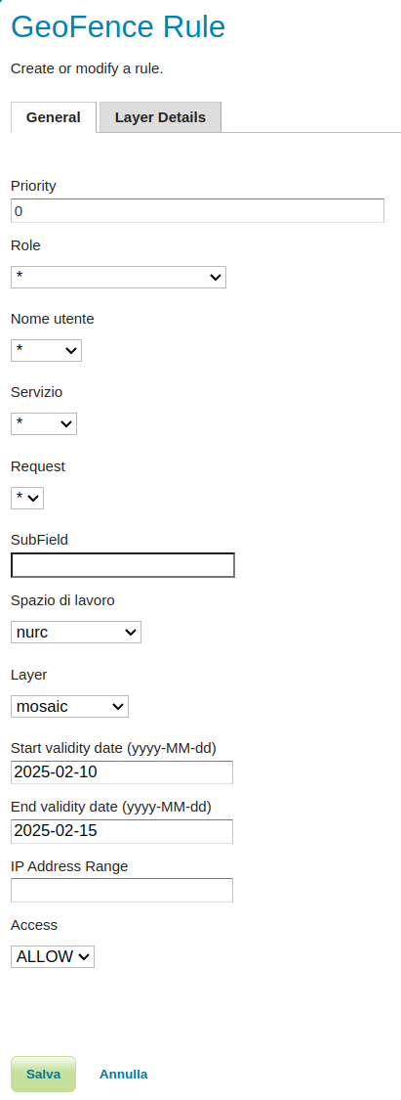
Task: Focus the SubField text box
Action: pyautogui.click(x=123, y=565)
